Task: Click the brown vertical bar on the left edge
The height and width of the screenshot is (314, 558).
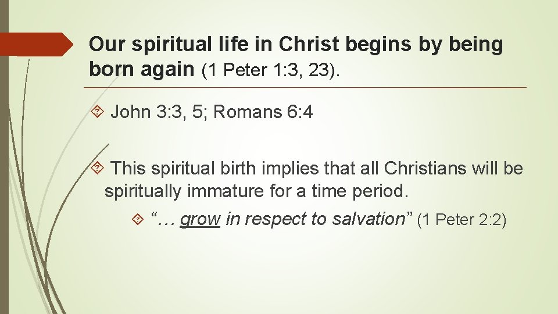Action: (4, 157)
